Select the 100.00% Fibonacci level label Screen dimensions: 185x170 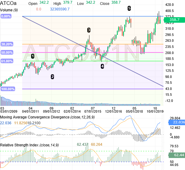click(8, 89)
